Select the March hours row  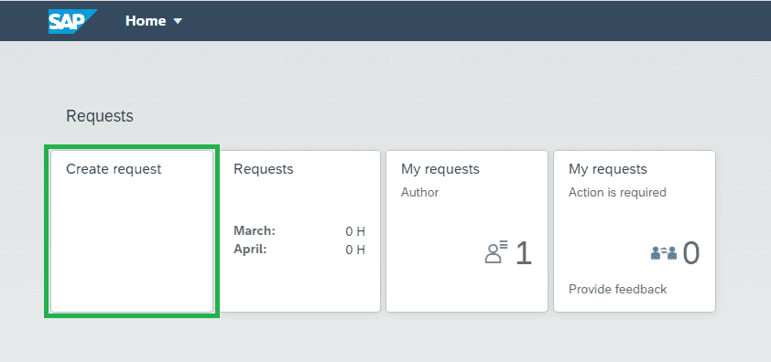299,231
